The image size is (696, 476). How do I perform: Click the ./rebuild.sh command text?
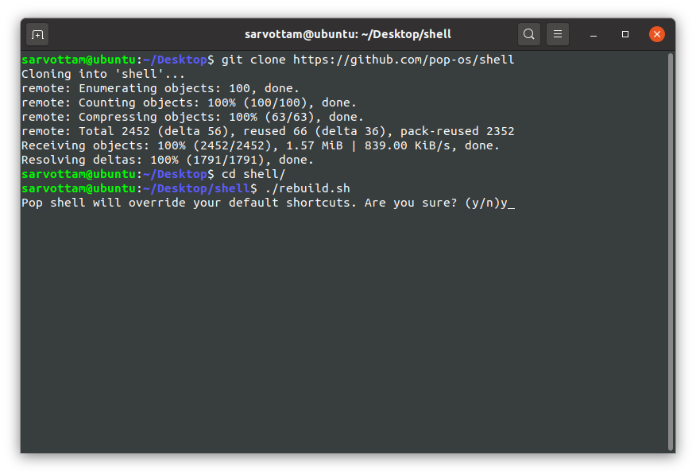click(x=307, y=188)
